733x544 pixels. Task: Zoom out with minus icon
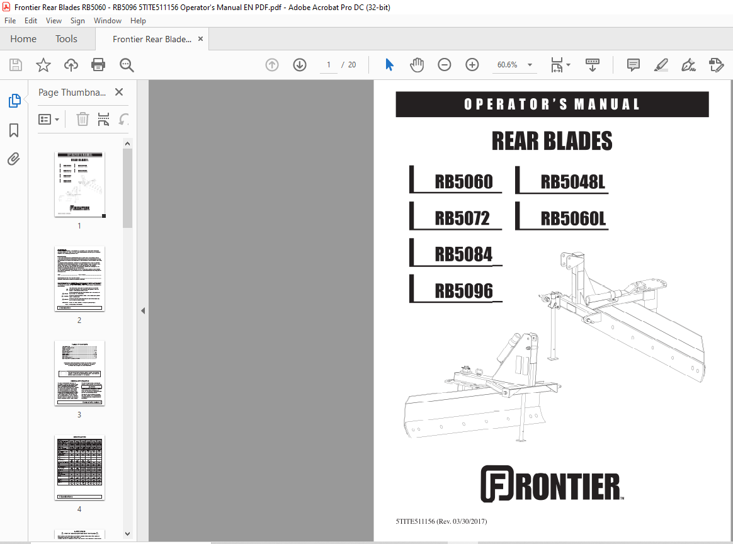pos(444,64)
